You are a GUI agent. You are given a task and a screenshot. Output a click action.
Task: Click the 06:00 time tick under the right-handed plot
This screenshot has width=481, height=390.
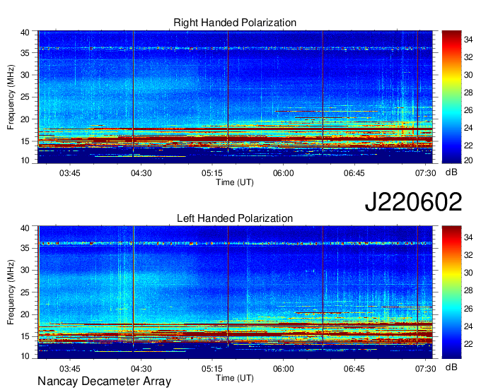283,173
